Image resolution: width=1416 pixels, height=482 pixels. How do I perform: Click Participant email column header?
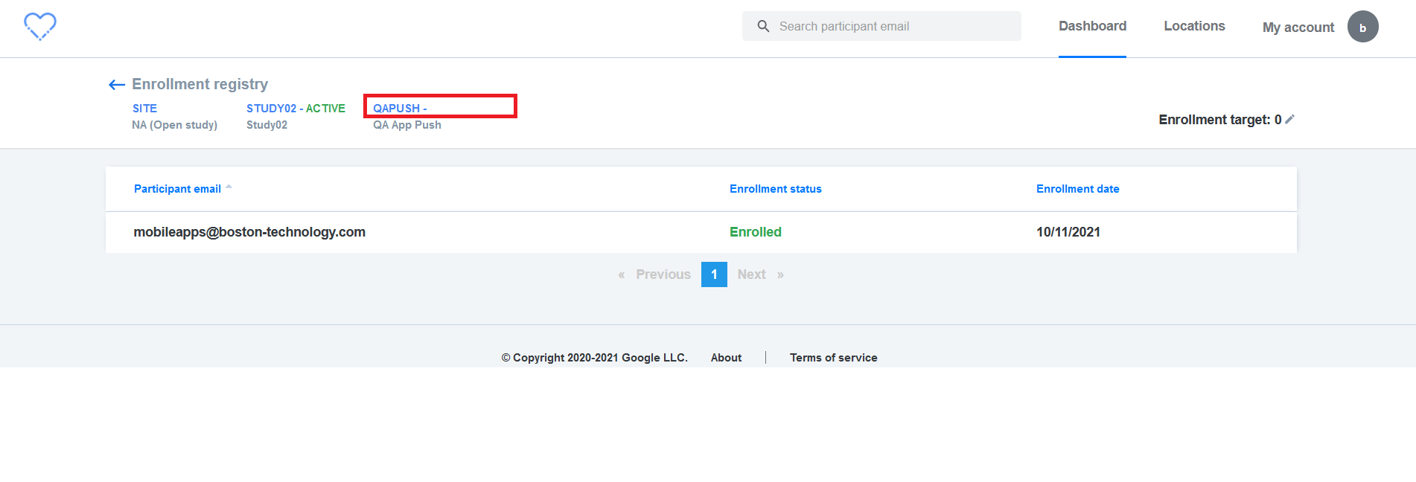tap(177, 189)
